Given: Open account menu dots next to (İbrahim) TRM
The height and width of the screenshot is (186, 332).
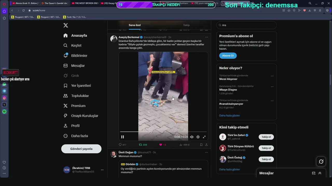Looking at the screenshot, I should (102, 170).
